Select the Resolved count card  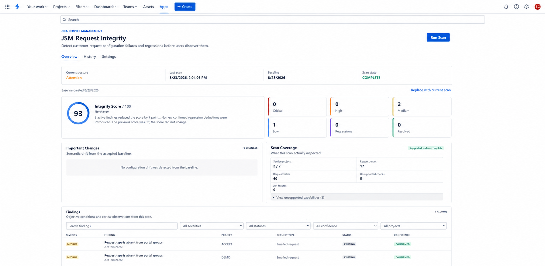[x=422, y=128]
